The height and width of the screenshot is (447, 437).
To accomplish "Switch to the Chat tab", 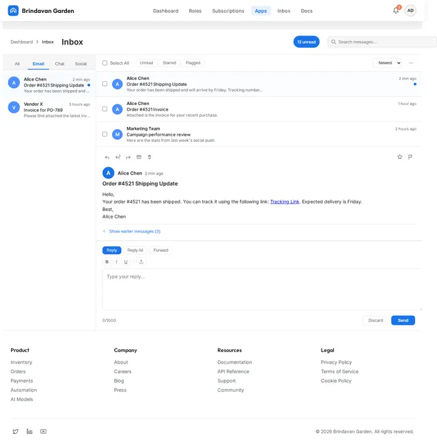I will coord(59,63).
